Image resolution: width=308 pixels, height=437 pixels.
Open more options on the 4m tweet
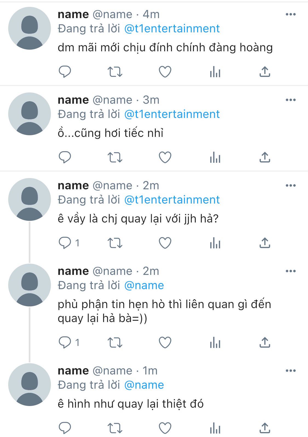tap(290, 14)
